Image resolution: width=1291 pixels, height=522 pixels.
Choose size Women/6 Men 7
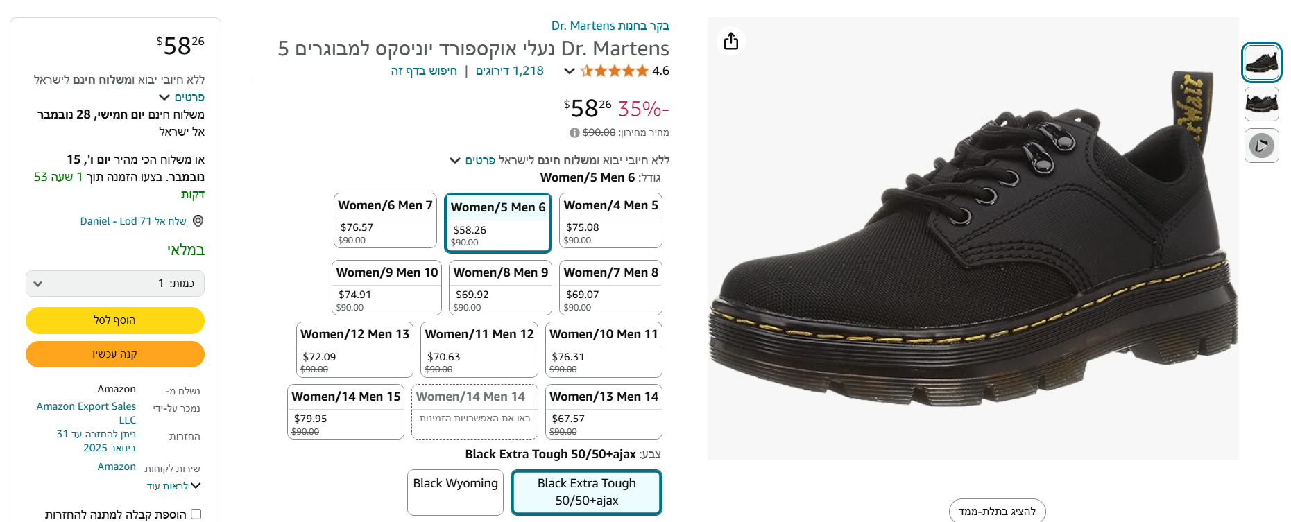385,220
